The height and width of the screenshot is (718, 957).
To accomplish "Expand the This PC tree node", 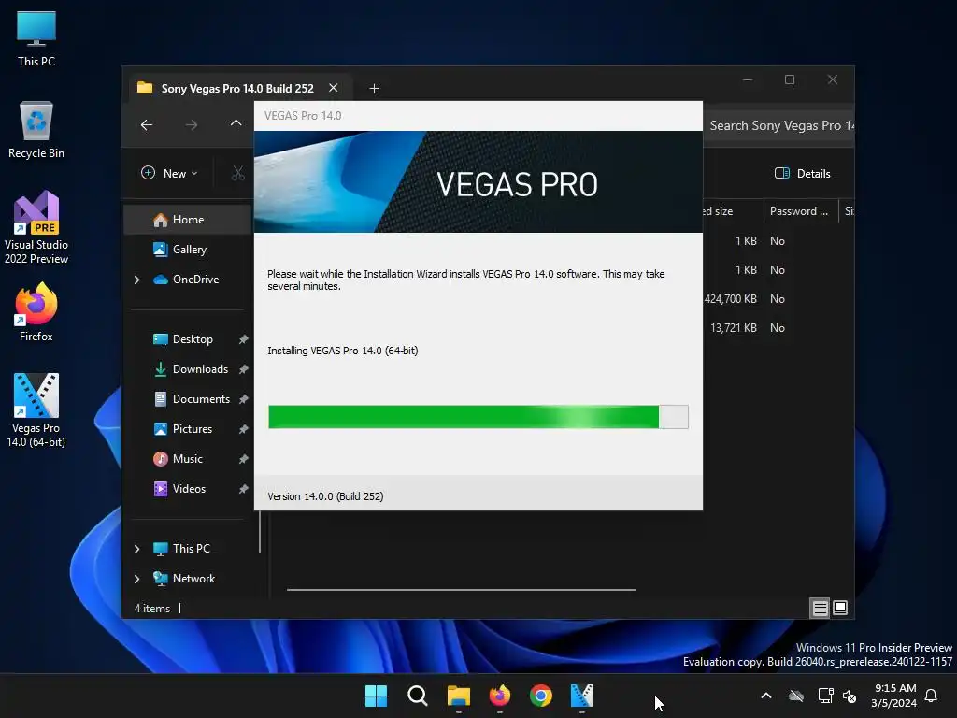I will (136, 549).
